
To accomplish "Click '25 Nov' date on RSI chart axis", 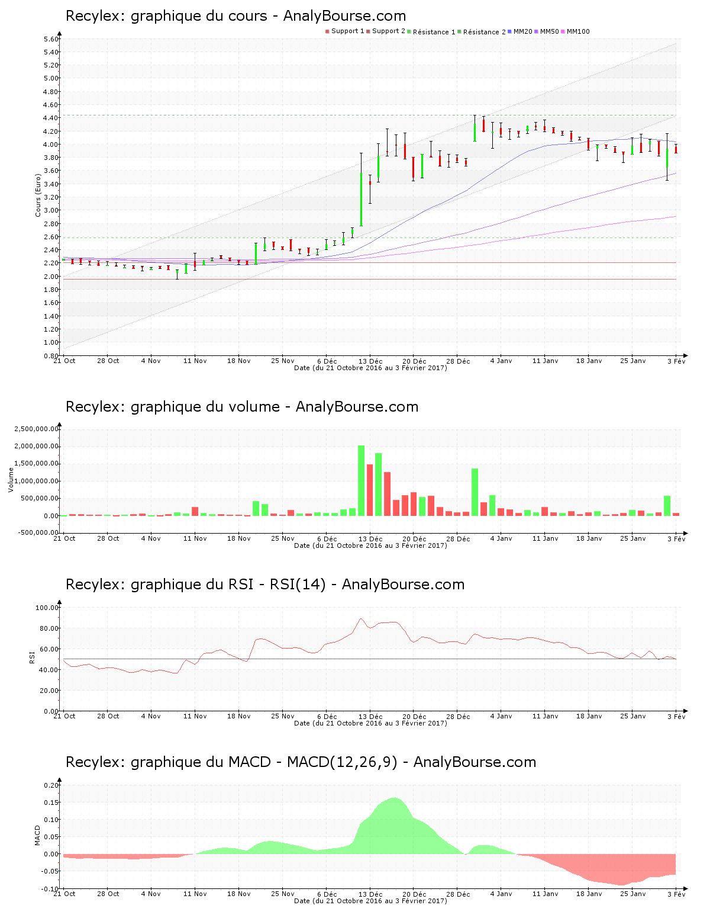I will tap(283, 716).
